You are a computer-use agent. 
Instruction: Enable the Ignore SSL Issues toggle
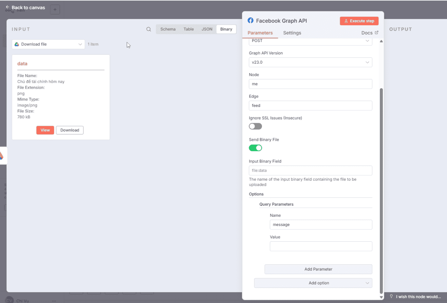click(x=255, y=126)
